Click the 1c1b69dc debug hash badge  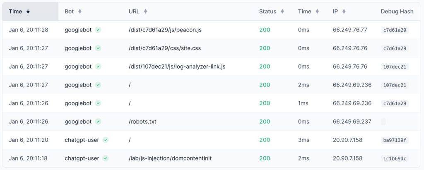pos(395,158)
